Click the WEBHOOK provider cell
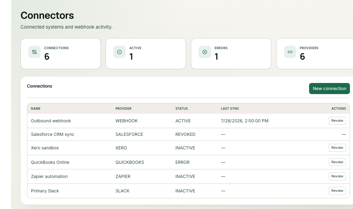 pos(126,121)
